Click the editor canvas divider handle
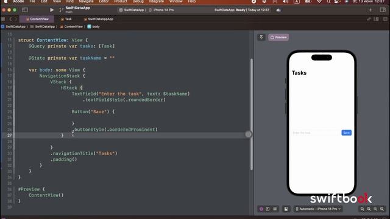This screenshot has height=219, width=390. point(248,134)
